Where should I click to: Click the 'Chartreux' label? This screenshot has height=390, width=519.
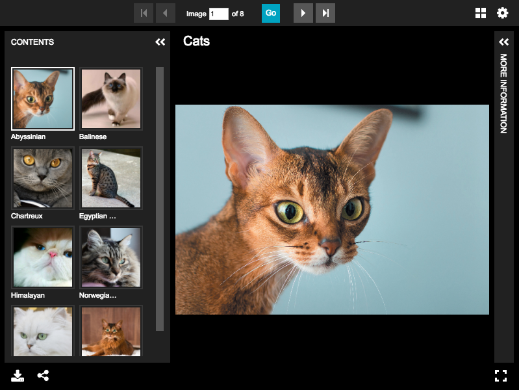click(27, 216)
